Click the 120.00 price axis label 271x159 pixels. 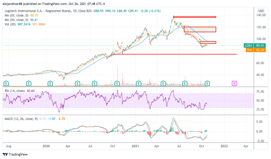261,27
